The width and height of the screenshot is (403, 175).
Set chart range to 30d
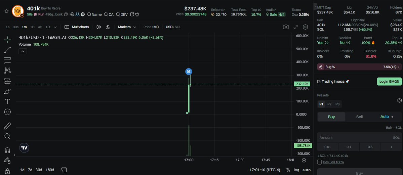coord(39,170)
